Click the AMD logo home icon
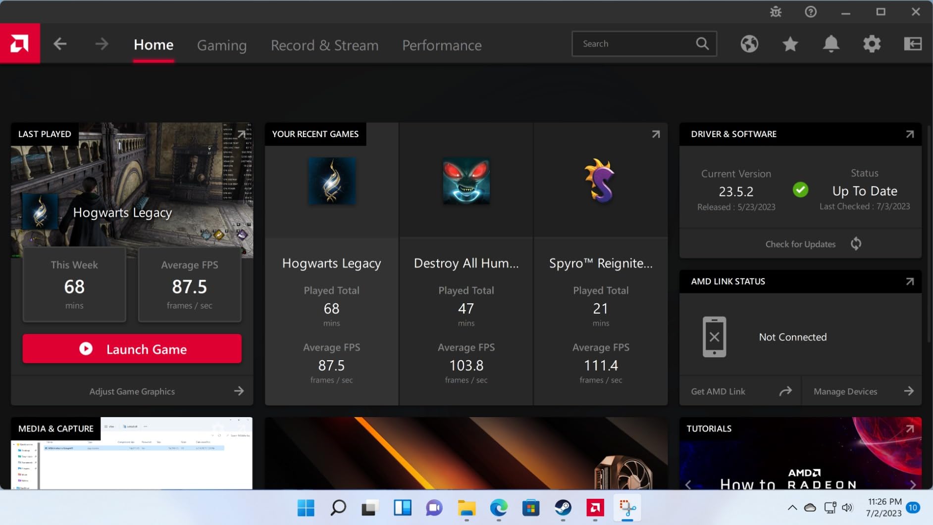Viewport: 933px width, 525px height. click(x=20, y=44)
